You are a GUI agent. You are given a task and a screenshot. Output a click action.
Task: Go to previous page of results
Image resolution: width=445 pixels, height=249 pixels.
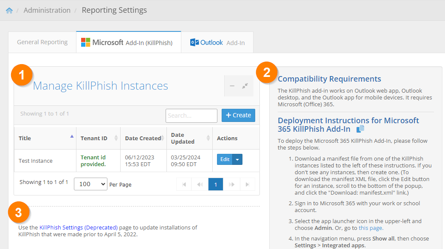[x=200, y=184]
